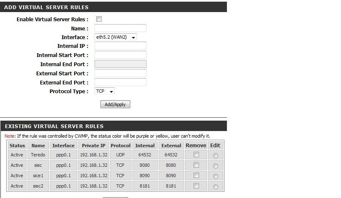The width and height of the screenshot is (341, 198).
Task: Click the Remove column header
Action: [x=196, y=146]
